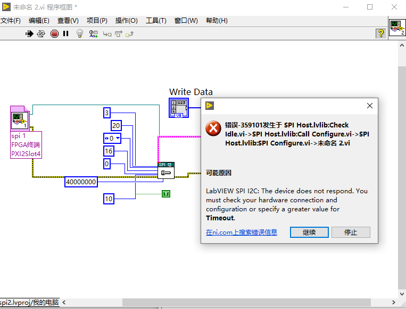This screenshot has height=309, width=406.
Task: Click the 可能原因 heading in the dialog
Action: (219, 173)
